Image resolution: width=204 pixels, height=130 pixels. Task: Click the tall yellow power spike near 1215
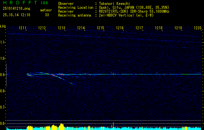click(x=113, y=126)
